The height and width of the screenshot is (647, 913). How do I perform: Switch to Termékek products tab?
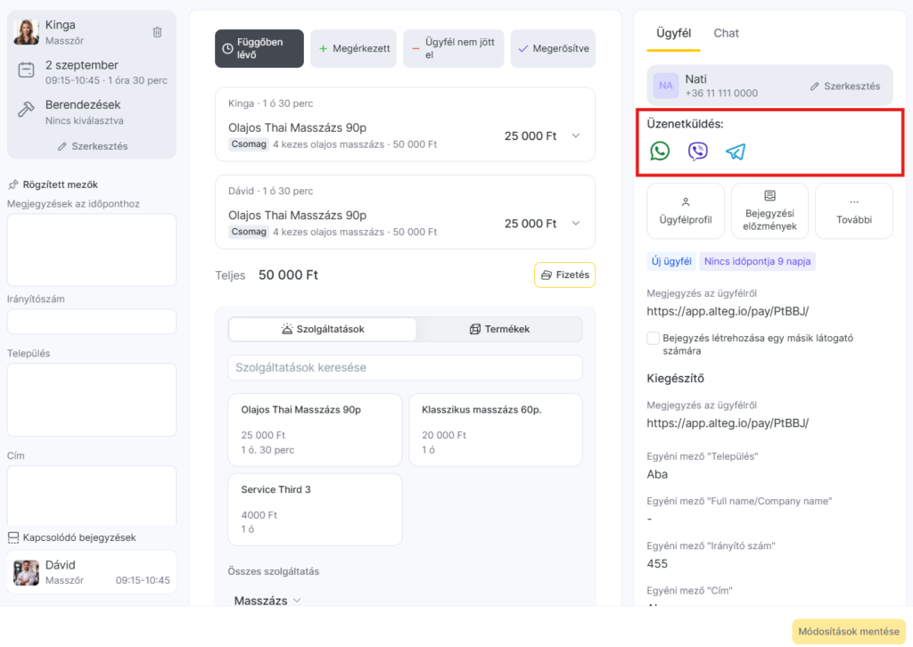499,330
